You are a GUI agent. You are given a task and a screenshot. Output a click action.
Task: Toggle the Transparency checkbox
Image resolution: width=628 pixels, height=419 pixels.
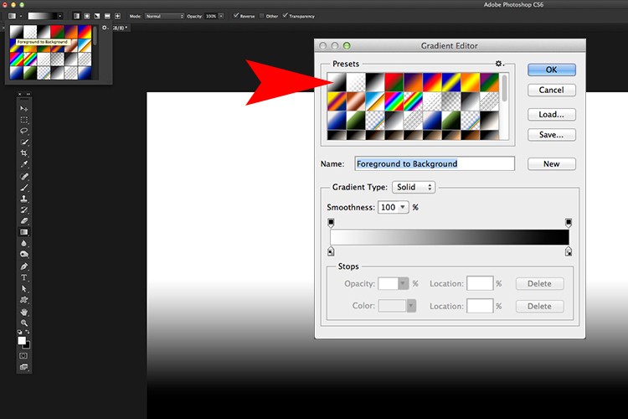tap(286, 16)
